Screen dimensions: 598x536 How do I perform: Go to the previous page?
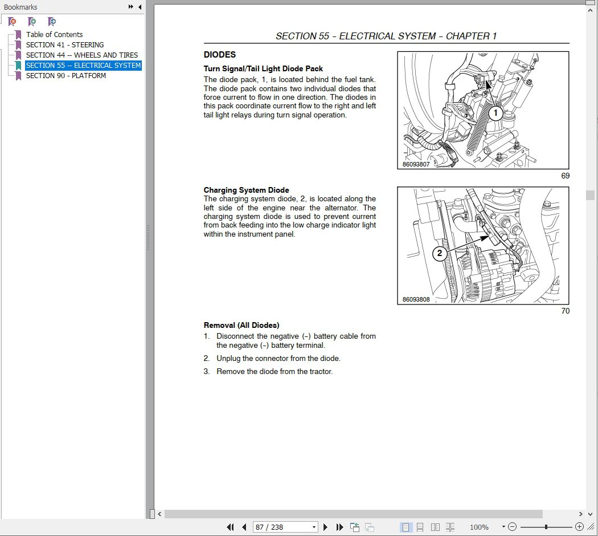(x=244, y=527)
